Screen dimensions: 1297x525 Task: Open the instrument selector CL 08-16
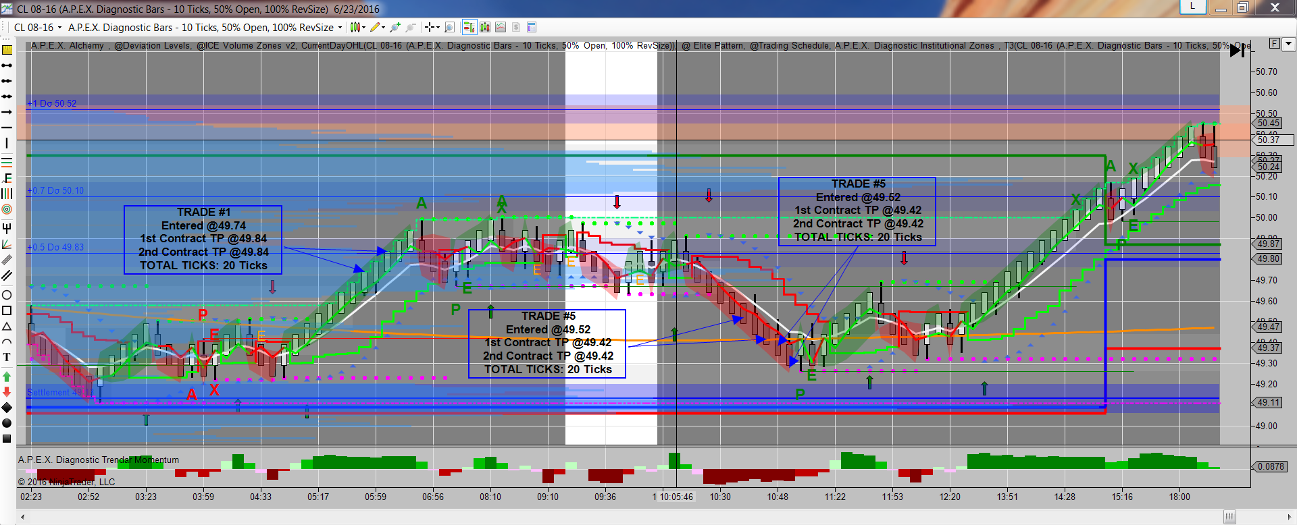[x=38, y=28]
